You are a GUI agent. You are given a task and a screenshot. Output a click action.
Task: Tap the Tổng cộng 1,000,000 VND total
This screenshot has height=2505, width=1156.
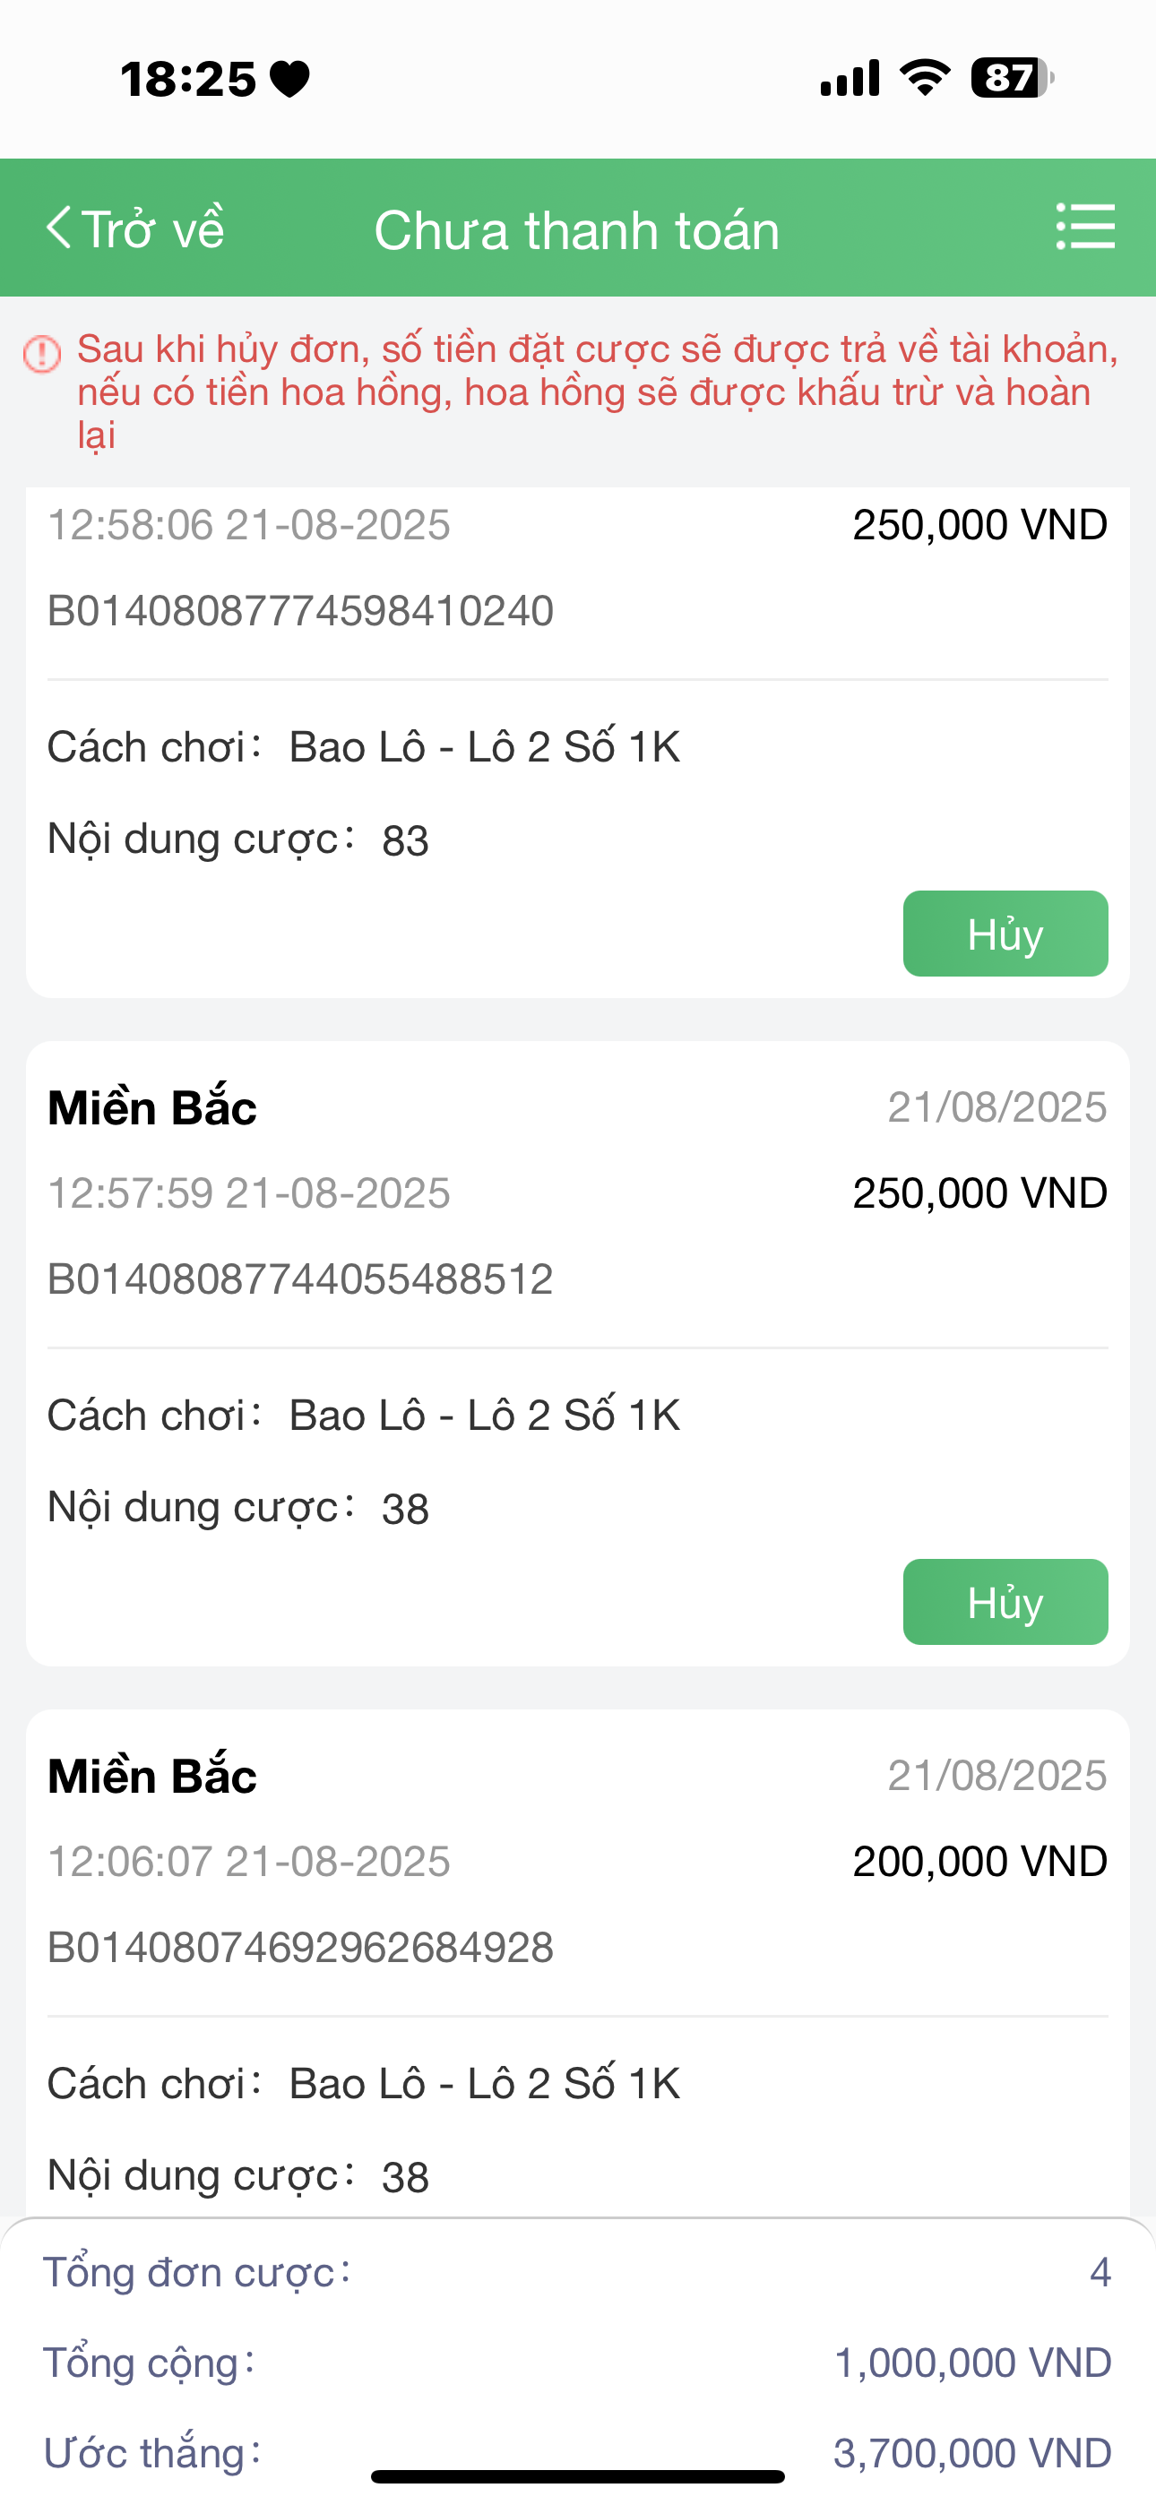972,2363
